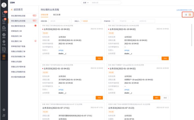The image size is (194, 120).
Task: Switch to the 我已处理 tab
Action: [x=57, y=14]
